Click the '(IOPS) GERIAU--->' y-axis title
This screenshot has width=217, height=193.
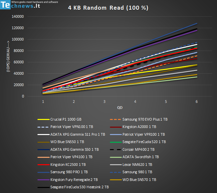(8, 56)
